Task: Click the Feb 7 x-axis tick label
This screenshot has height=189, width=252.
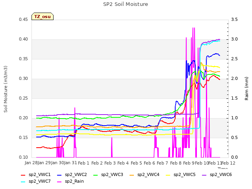Action: 163,163
